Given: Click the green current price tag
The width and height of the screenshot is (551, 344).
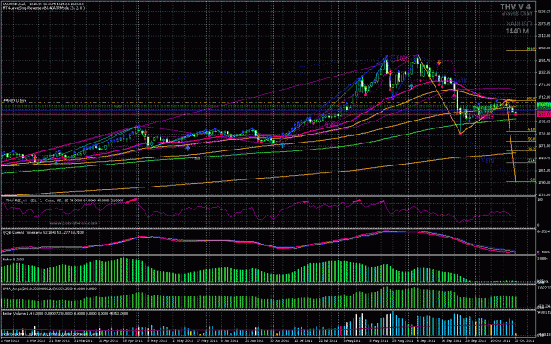Looking at the screenshot, I should [x=544, y=106].
